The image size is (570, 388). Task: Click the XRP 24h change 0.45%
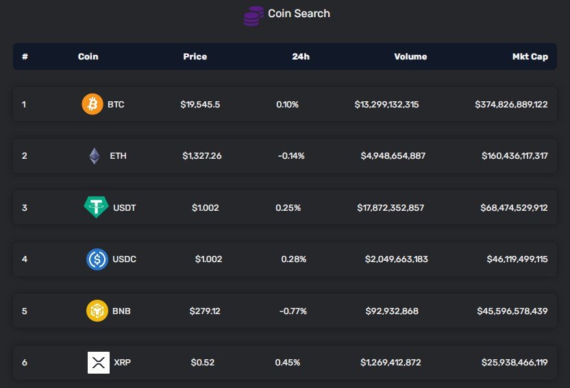coord(288,362)
